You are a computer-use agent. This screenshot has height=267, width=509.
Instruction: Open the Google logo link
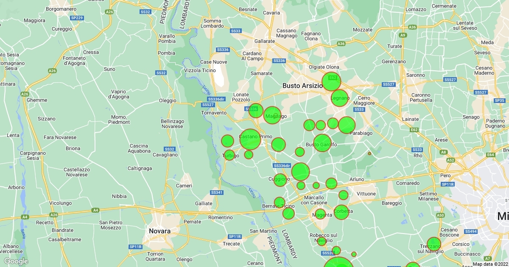point(16,261)
